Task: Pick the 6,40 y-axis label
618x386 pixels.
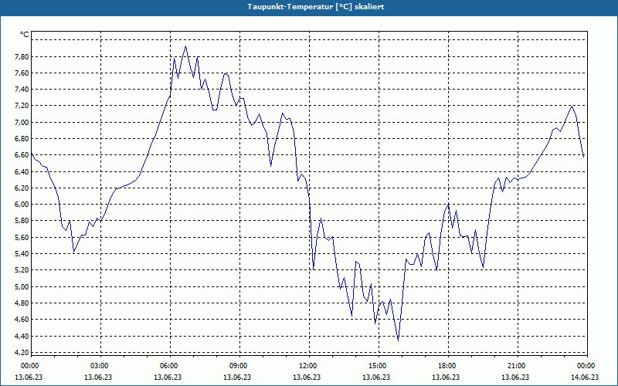Action: (22, 171)
